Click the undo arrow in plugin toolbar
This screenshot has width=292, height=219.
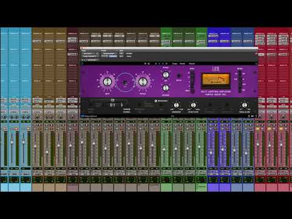pos(145,63)
